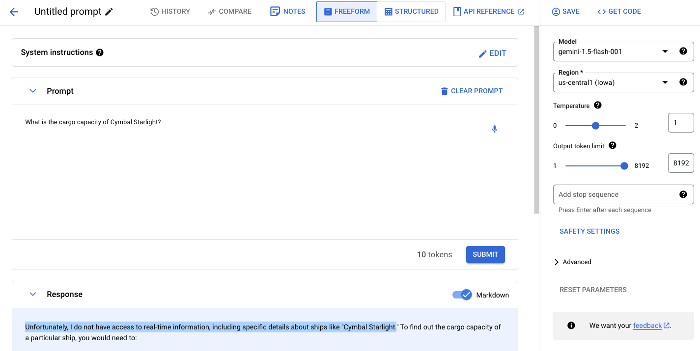Open the feedback link
The image size is (700, 351).
pos(651,325)
